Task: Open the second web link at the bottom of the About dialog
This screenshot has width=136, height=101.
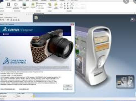Action: coord(24,89)
